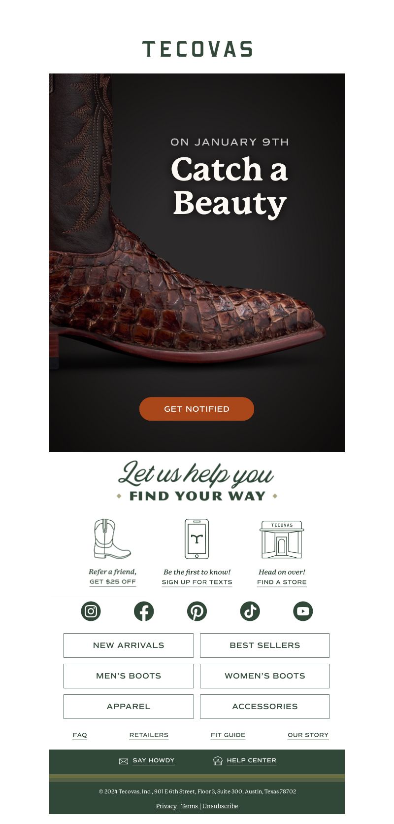Image resolution: width=394 pixels, height=824 pixels.
Task: Click the SAY HOWDY link
Action: [154, 760]
